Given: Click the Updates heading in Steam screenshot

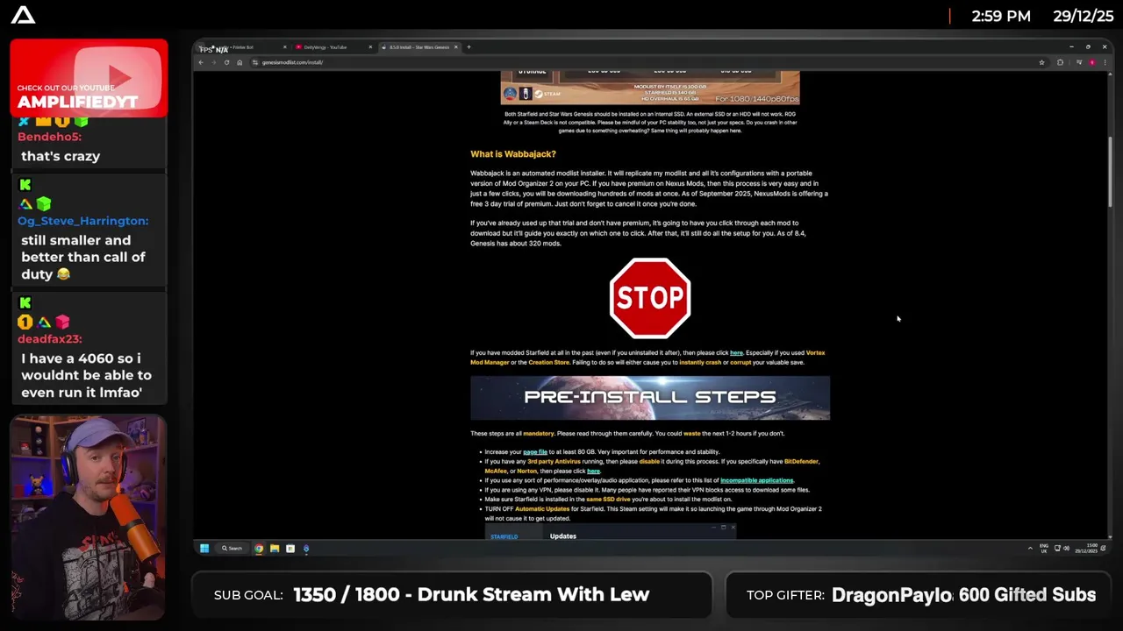Looking at the screenshot, I should tap(563, 536).
